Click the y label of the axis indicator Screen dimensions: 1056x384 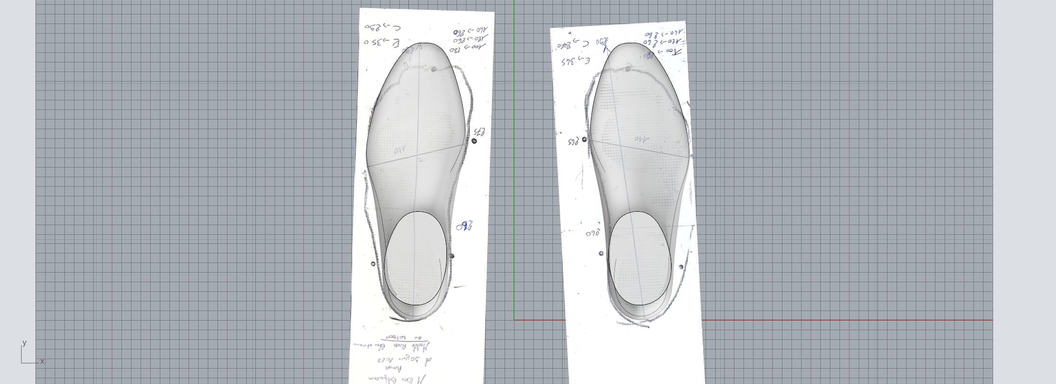click(24, 343)
